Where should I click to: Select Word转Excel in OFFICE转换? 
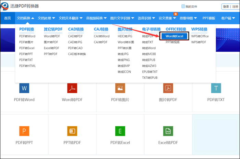point(174,36)
